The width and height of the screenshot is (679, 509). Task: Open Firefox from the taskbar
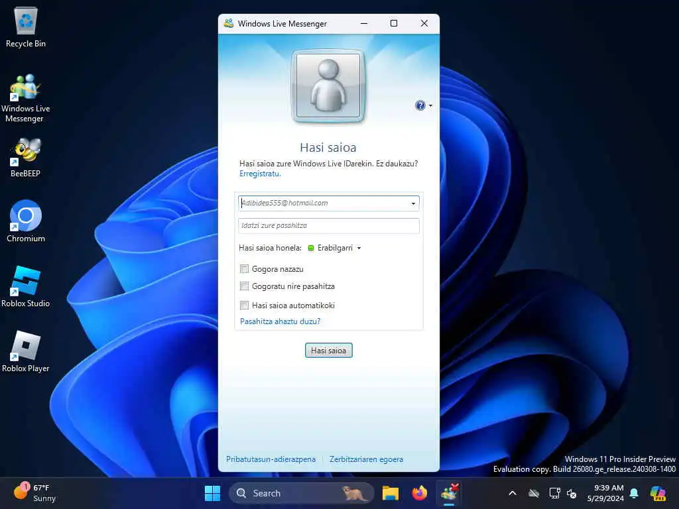(419, 493)
